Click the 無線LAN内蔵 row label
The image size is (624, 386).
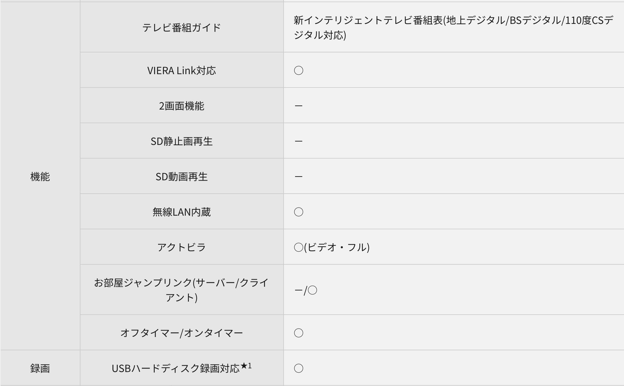click(182, 212)
